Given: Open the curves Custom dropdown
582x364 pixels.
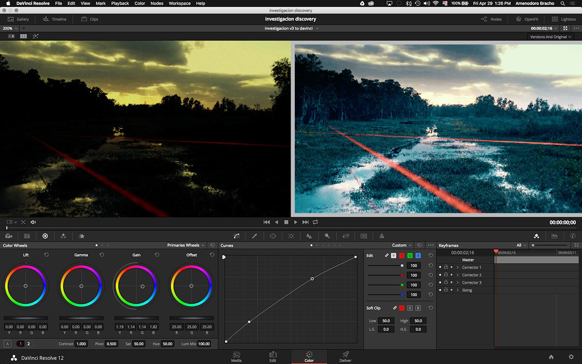Looking at the screenshot, I should tap(402, 245).
